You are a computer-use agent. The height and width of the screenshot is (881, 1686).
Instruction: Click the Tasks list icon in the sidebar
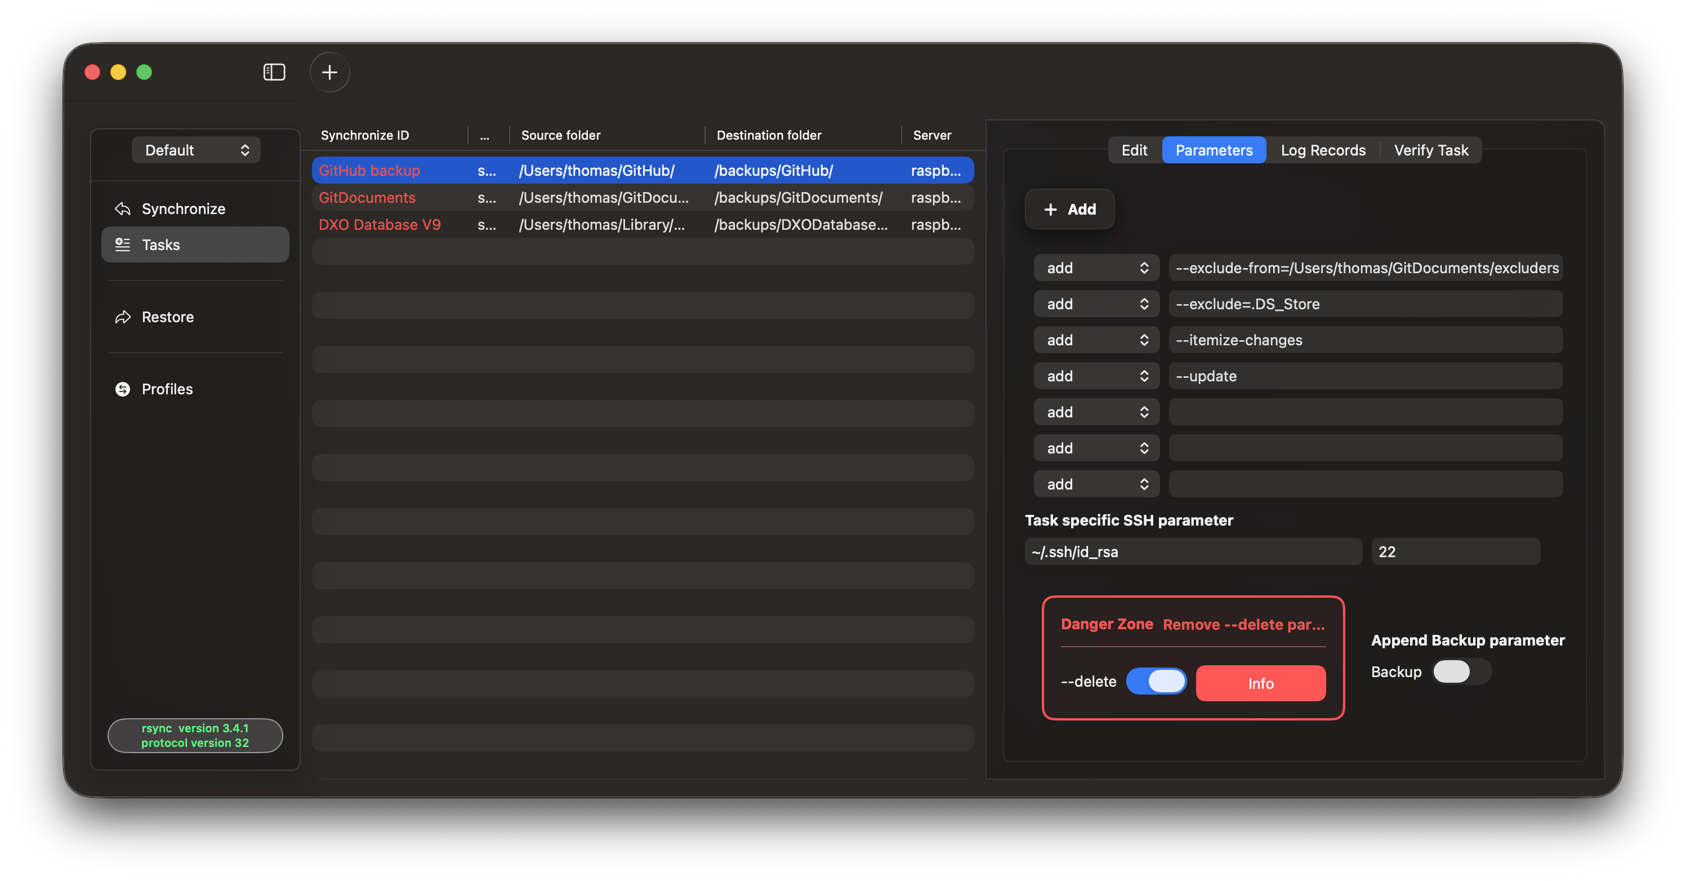122,245
